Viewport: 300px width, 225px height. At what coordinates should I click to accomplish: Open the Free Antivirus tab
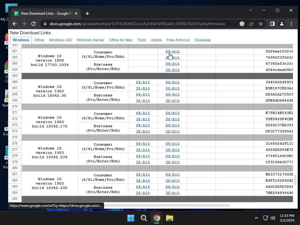(x=178, y=40)
